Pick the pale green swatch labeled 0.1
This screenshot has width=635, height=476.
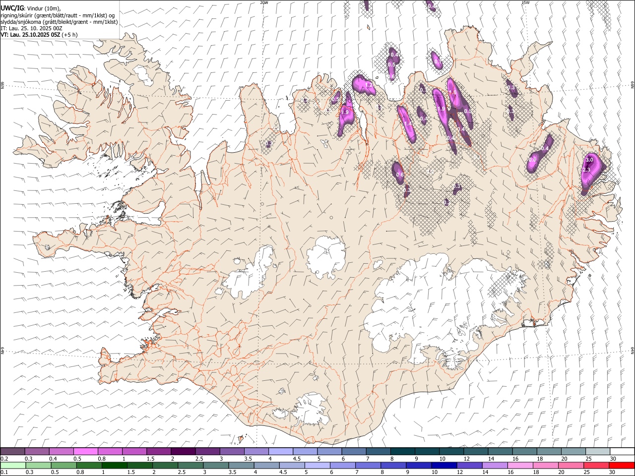[x=13, y=465]
